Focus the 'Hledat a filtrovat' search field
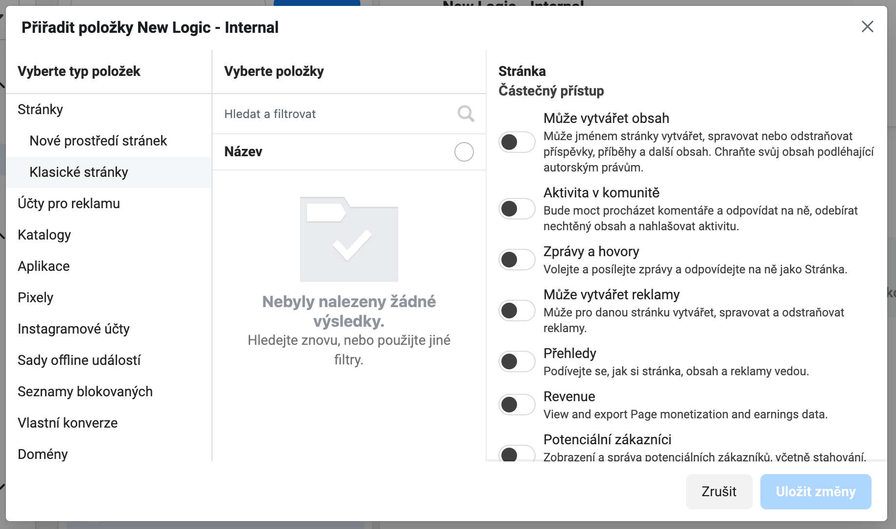Viewport: 896px width, 529px height. pyautogui.click(x=333, y=114)
